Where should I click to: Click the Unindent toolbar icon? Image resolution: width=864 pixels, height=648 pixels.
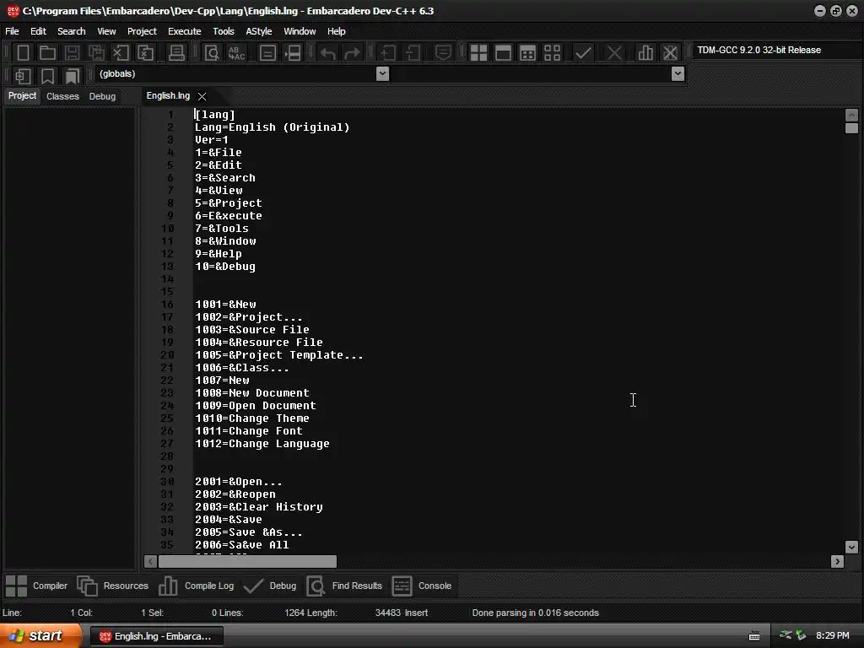coord(412,53)
